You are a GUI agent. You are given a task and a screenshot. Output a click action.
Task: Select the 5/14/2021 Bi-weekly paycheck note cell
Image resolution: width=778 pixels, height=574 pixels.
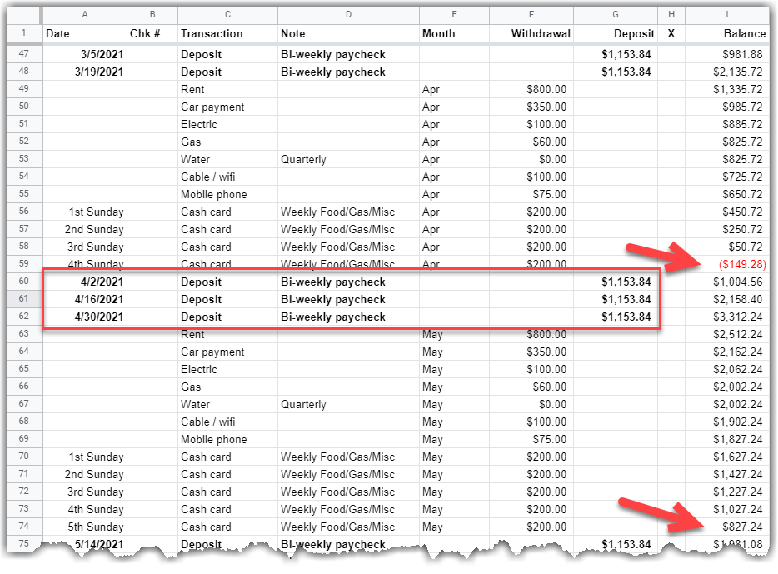(348, 544)
